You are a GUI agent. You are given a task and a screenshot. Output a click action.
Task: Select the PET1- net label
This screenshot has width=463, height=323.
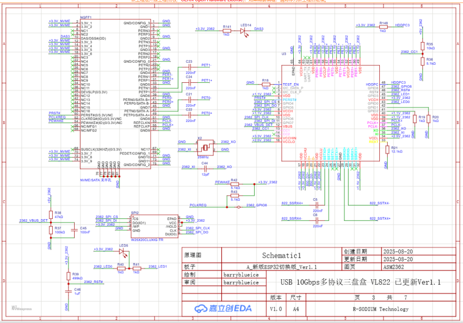pyautogui.click(x=206, y=65)
